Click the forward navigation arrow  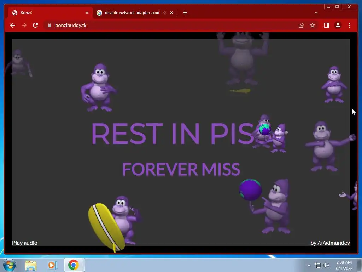[24, 25]
